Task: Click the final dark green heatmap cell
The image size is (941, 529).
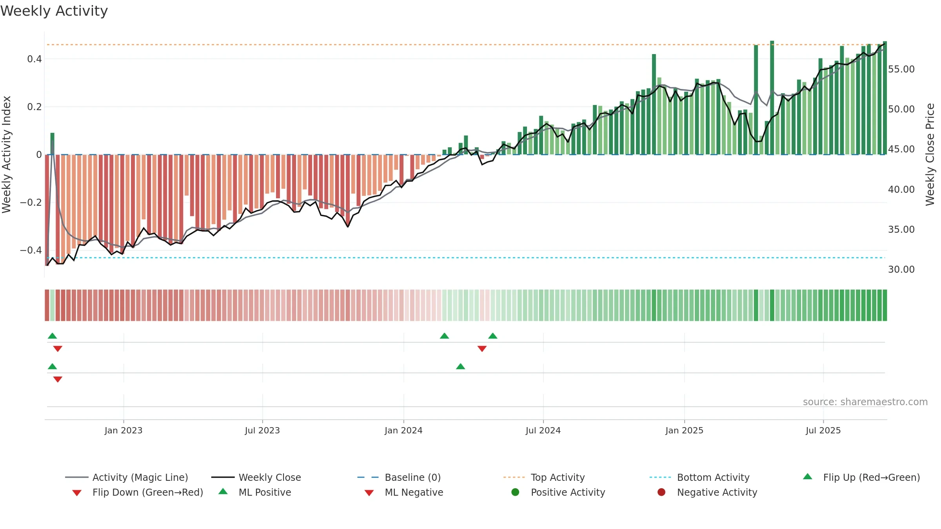Action: (885, 305)
